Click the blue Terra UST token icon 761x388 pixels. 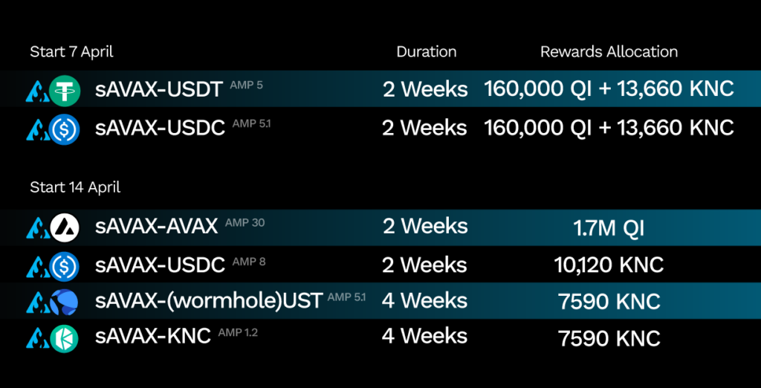click(x=64, y=302)
